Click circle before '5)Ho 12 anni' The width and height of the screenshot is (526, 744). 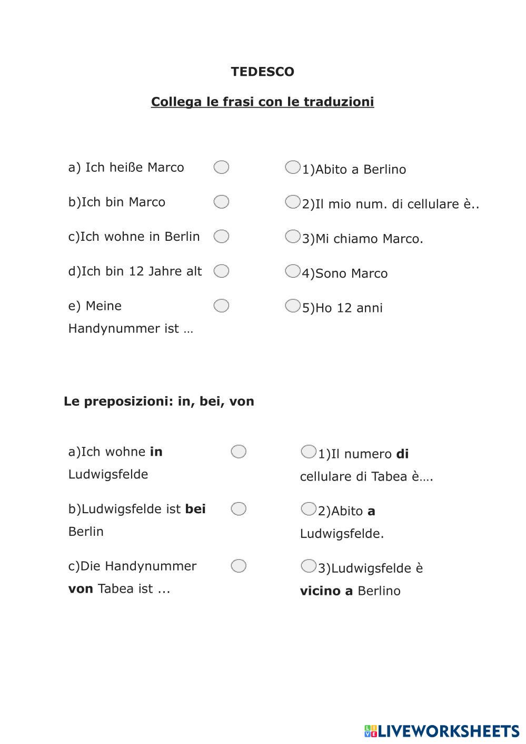click(292, 306)
